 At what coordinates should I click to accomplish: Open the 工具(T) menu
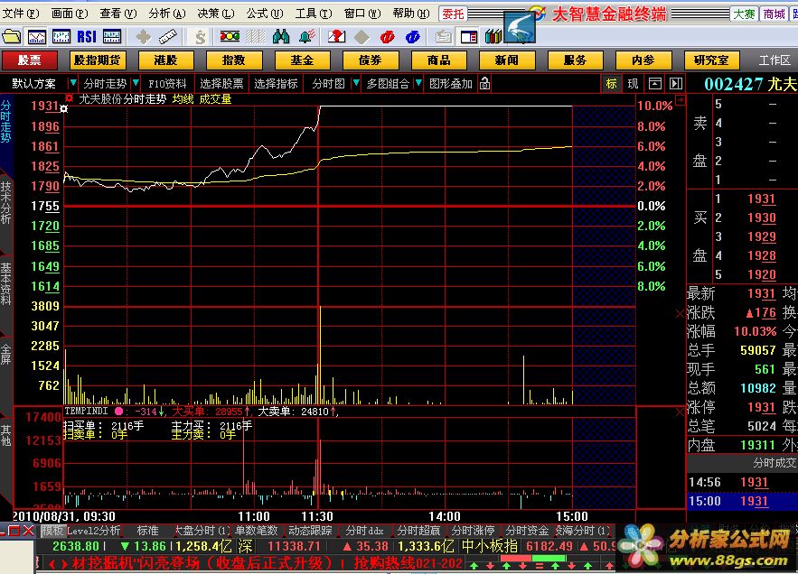click(x=314, y=14)
